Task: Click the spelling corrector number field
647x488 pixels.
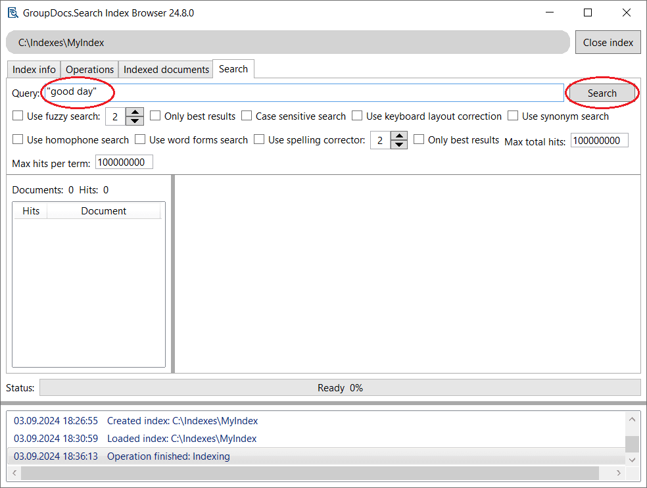Action: point(380,140)
